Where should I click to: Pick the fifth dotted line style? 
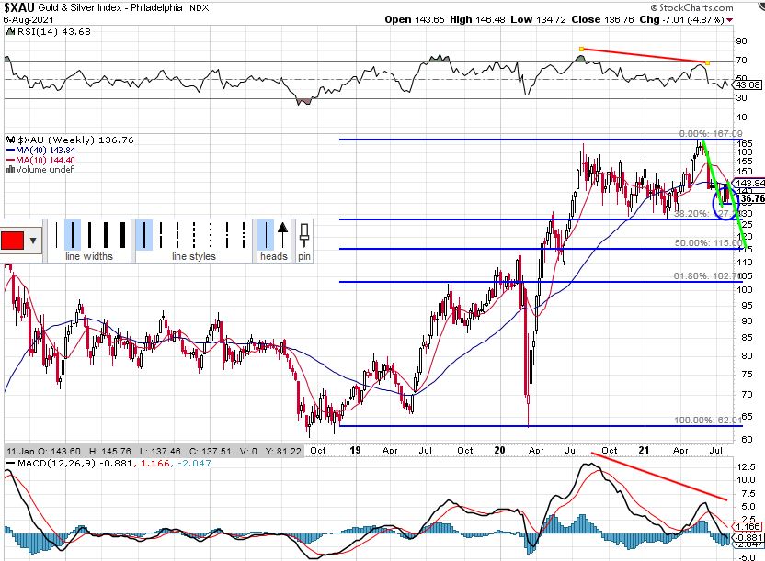211,235
